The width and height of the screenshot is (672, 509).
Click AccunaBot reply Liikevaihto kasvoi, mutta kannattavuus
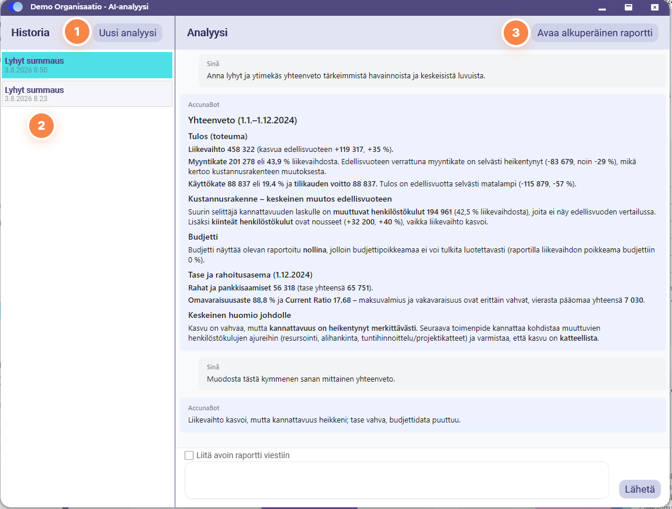click(324, 420)
